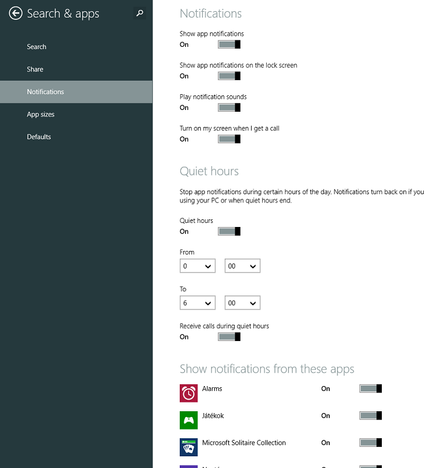
Task: Toggle Show app notifications switch
Action: tap(229, 44)
